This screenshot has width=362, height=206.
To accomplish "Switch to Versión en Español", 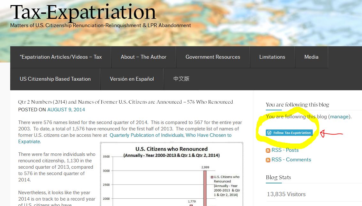I will tap(132, 79).
